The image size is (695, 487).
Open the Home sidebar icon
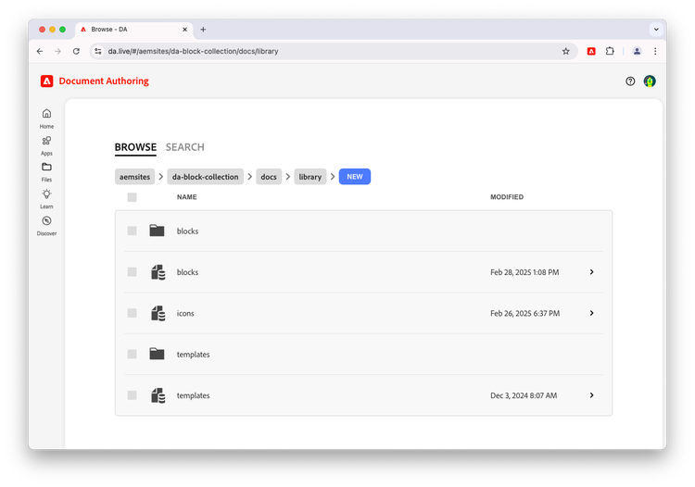[46, 114]
